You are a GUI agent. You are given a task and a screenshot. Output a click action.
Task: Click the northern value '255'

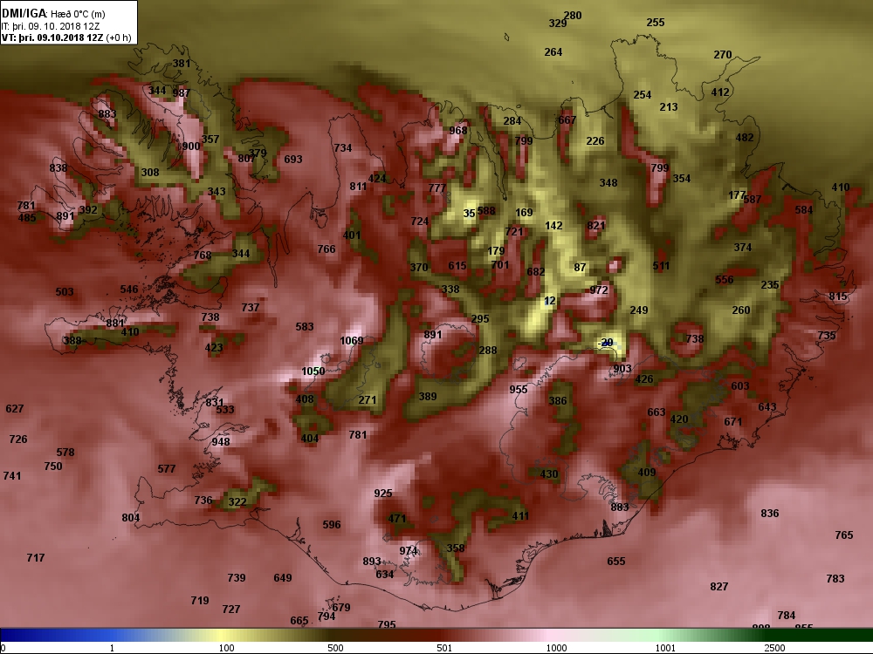click(656, 23)
